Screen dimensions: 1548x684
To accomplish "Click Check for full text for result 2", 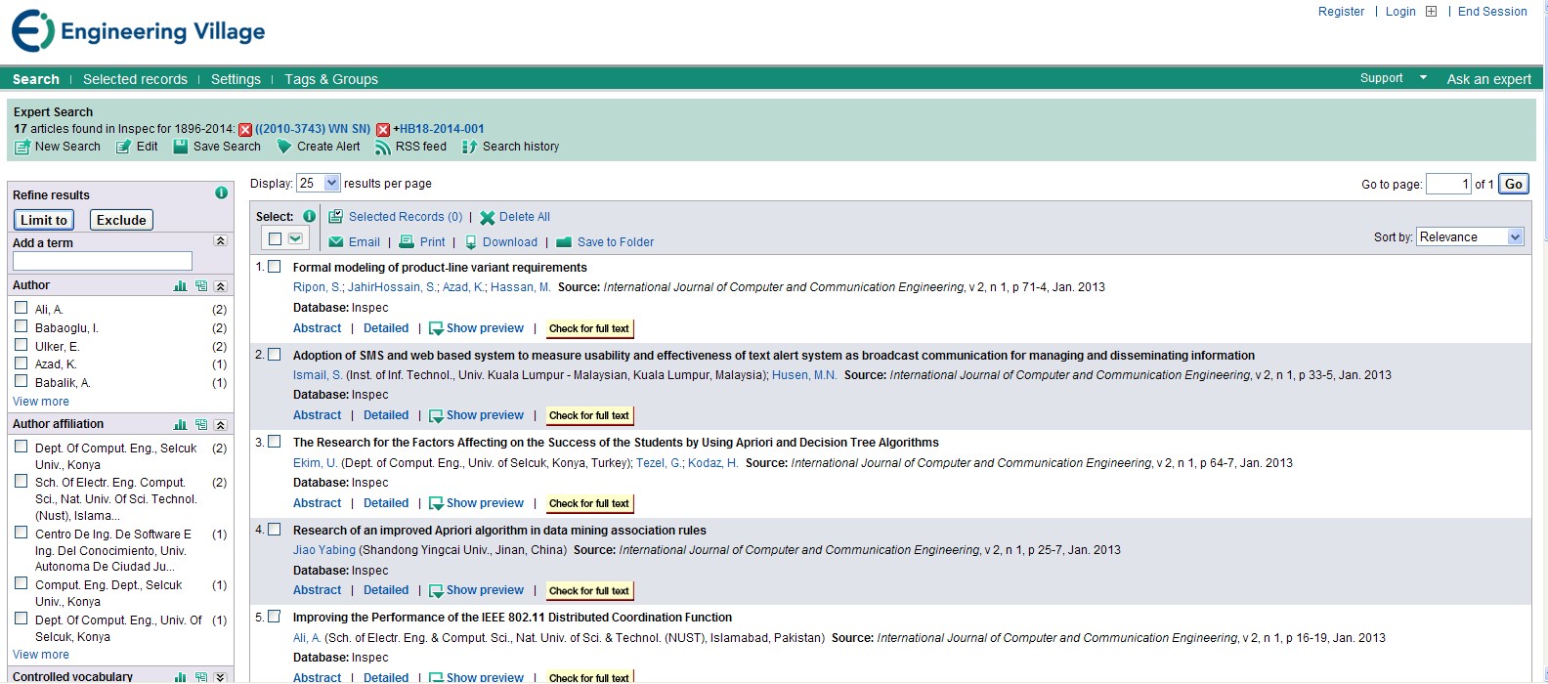I will tap(589, 416).
